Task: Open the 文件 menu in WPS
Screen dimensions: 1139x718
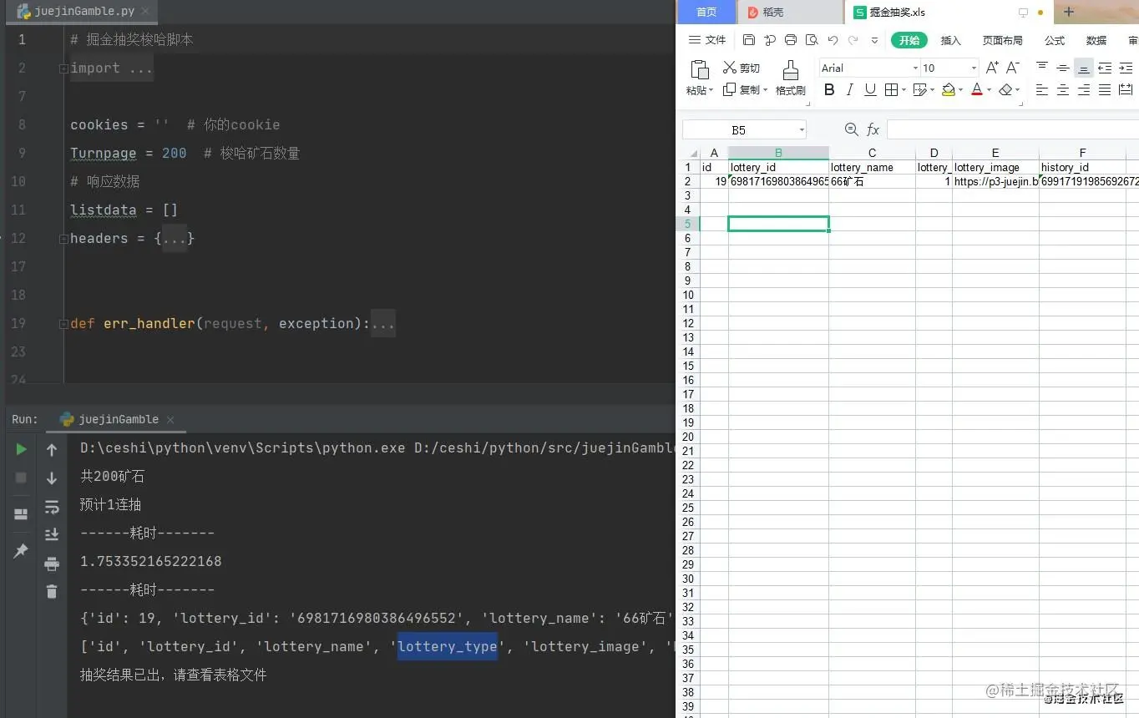Action: pos(707,40)
